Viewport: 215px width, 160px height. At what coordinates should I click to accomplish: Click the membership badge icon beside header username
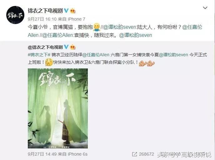tap(73, 11)
